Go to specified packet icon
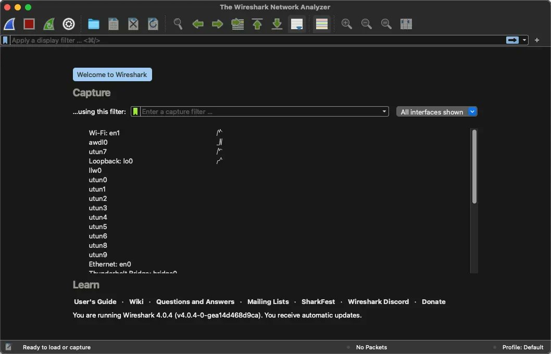 pos(237,24)
